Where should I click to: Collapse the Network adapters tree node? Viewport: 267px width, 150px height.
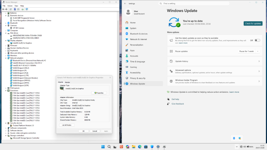[x=6, y=58]
